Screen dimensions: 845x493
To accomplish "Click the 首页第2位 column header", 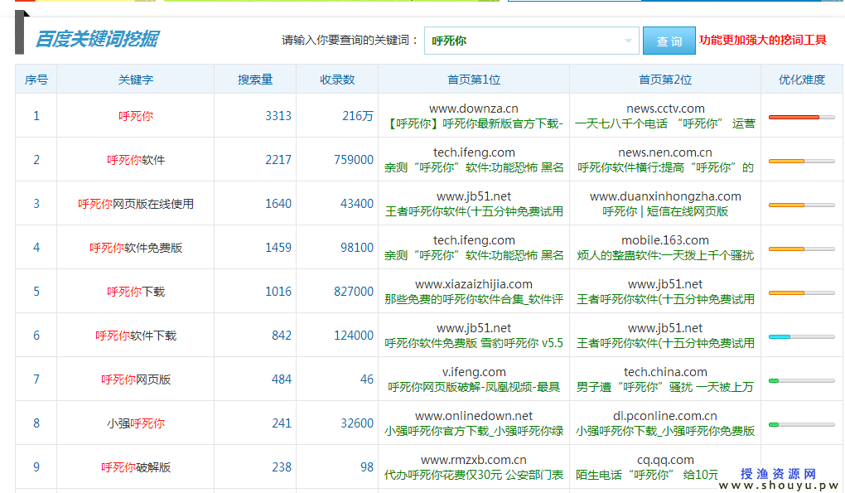I will click(665, 80).
